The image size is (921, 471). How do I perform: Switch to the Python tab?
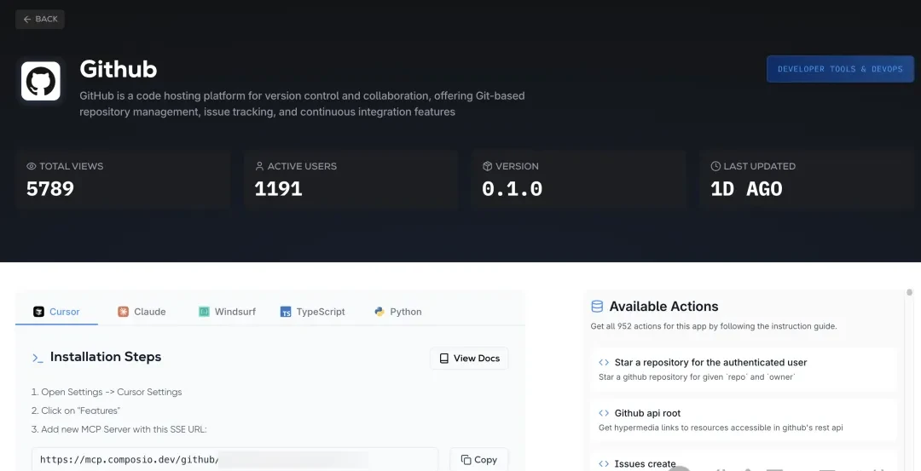tap(397, 312)
